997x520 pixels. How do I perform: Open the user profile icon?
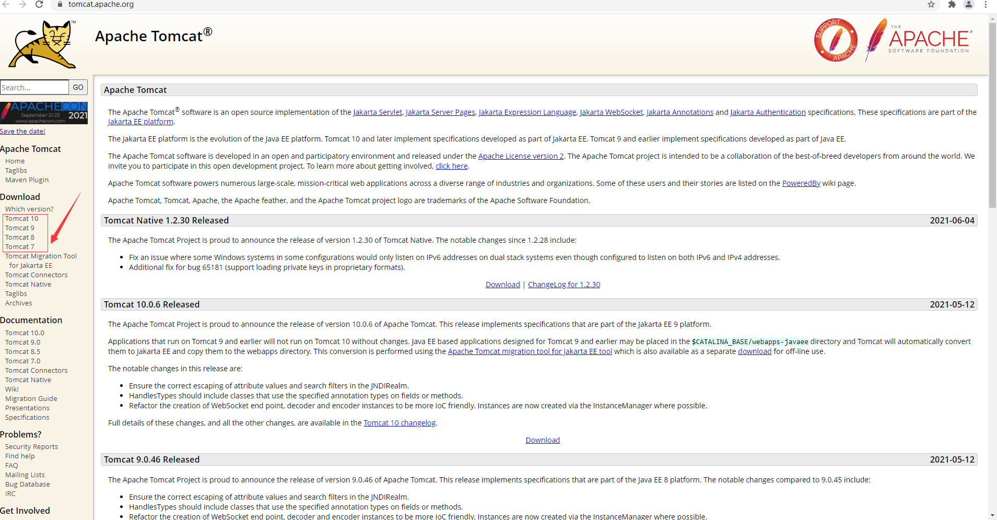tap(969, 4)
